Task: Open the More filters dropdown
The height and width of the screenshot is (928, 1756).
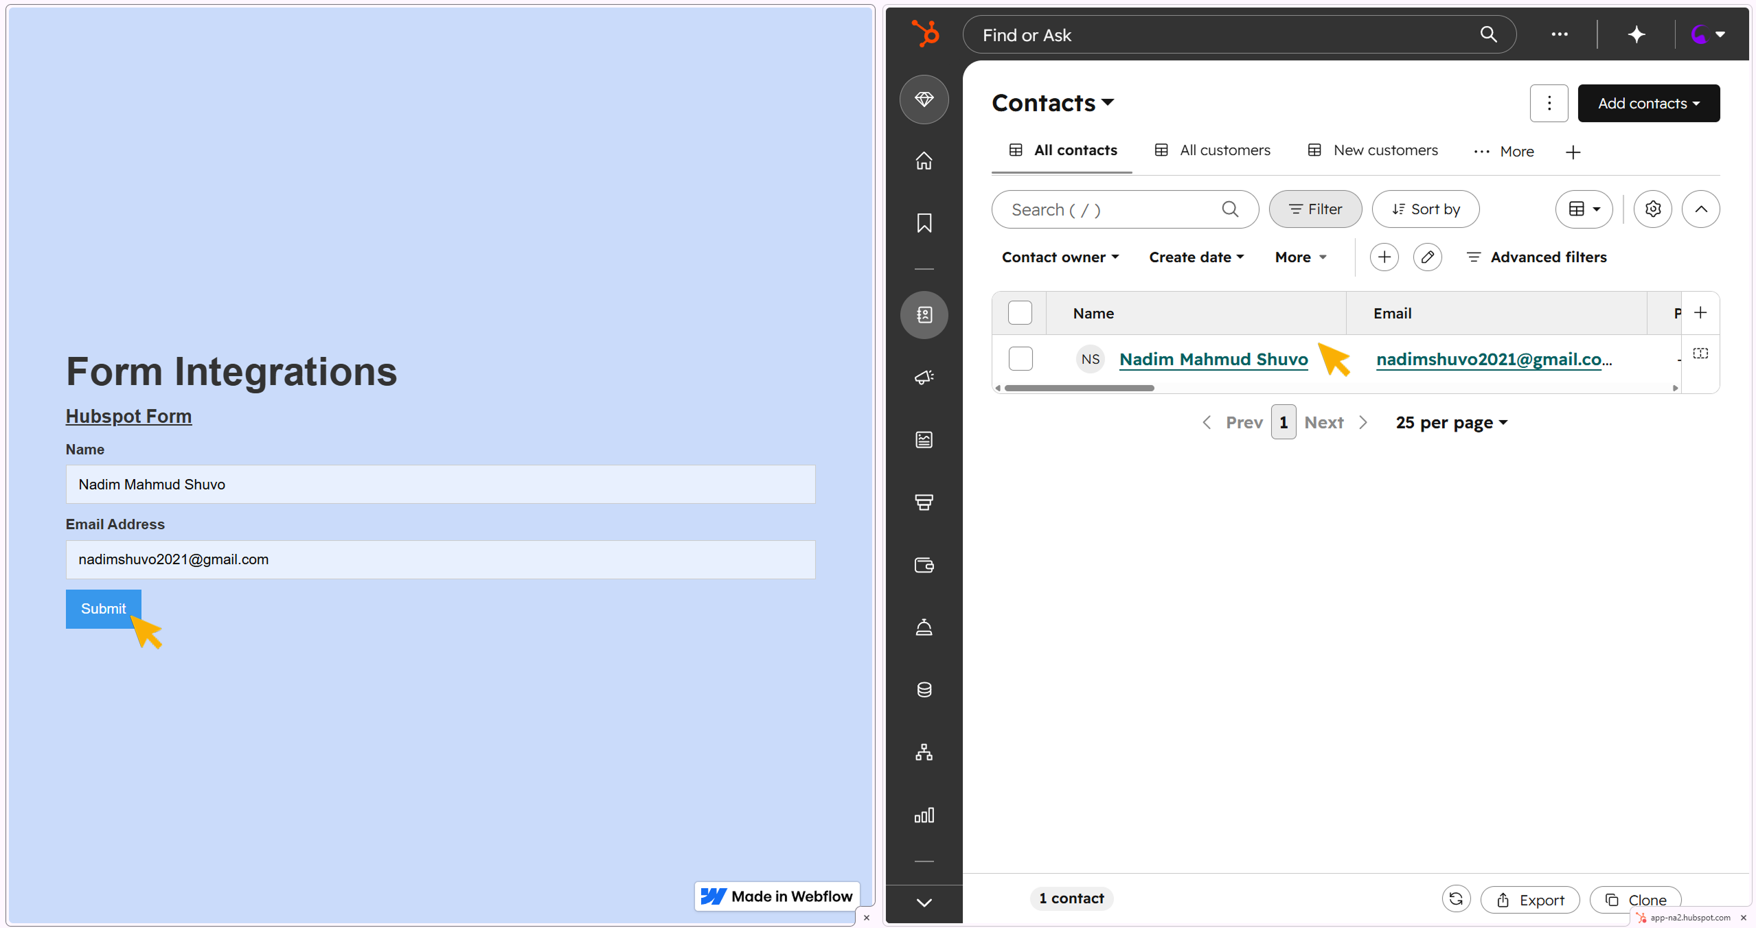Action: [x=1301, y=257]
